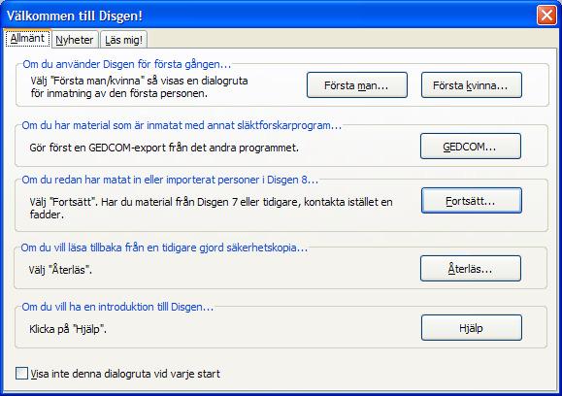Switch to the Allmänt tab
The image size is (562, 396).
[x=27, y=39]
